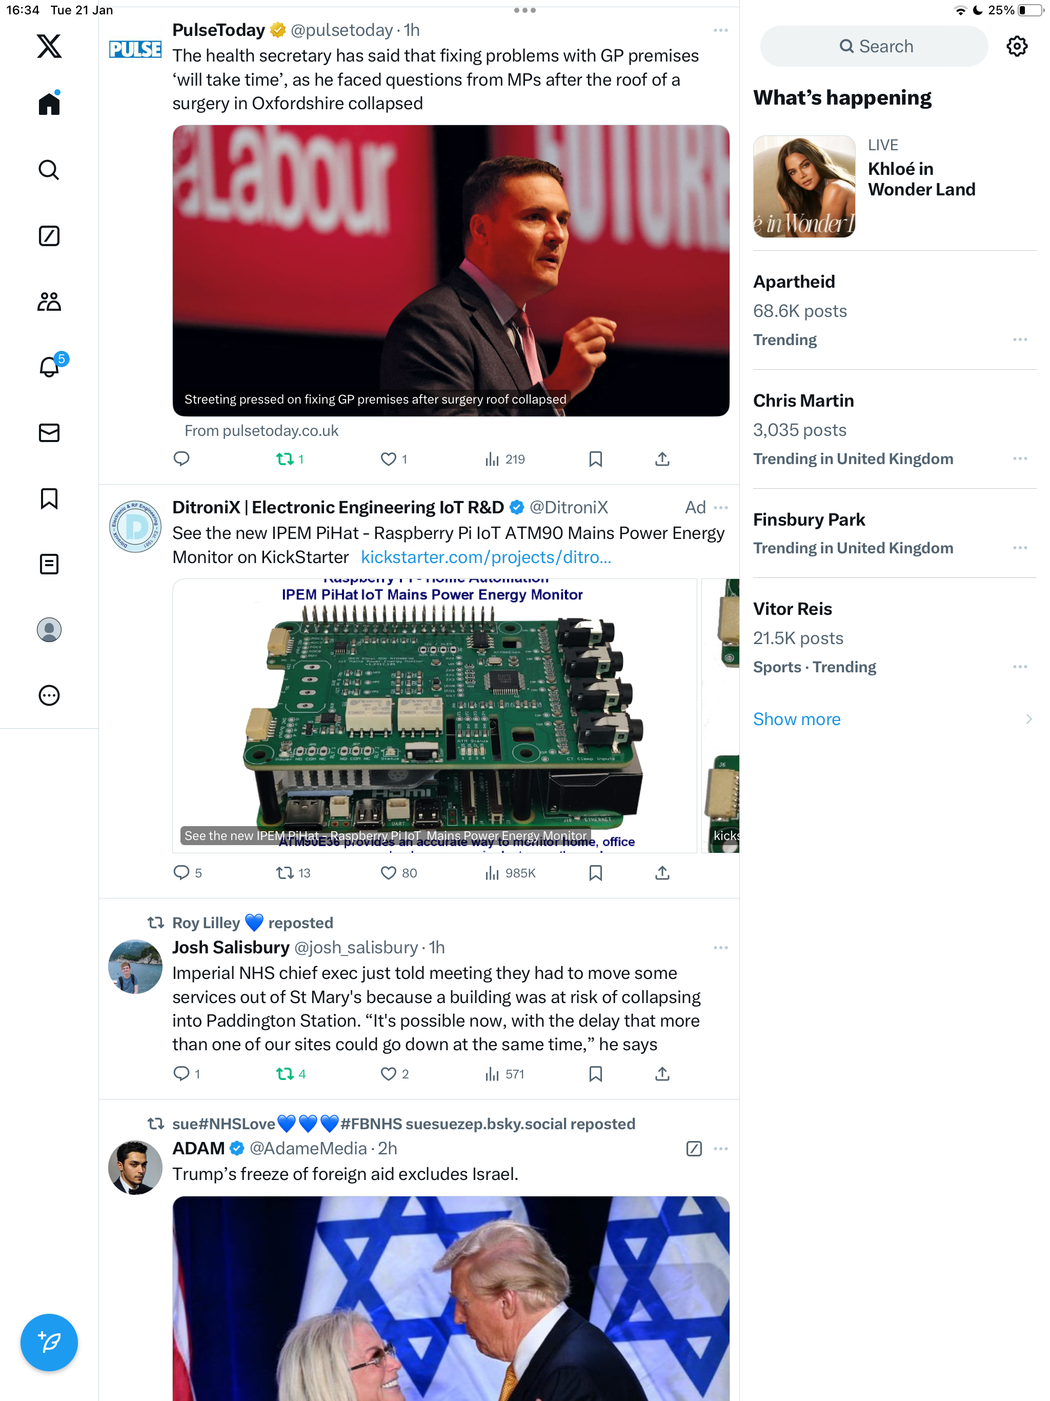Viewport: 1050px width, 1401px height.
Task: Open the kickstarter.com/projects/ditro link
Action: click(486, 557)
